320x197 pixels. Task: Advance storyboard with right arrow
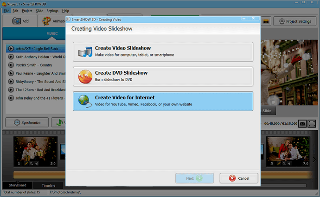pos(314,159)
